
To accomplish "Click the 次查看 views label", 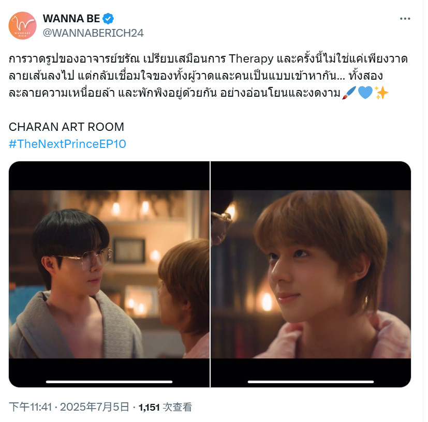I will pos(178,407).
